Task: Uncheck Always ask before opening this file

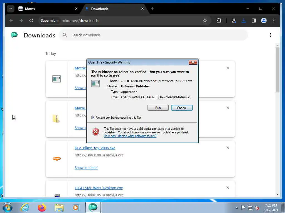Action: (93, 118)
